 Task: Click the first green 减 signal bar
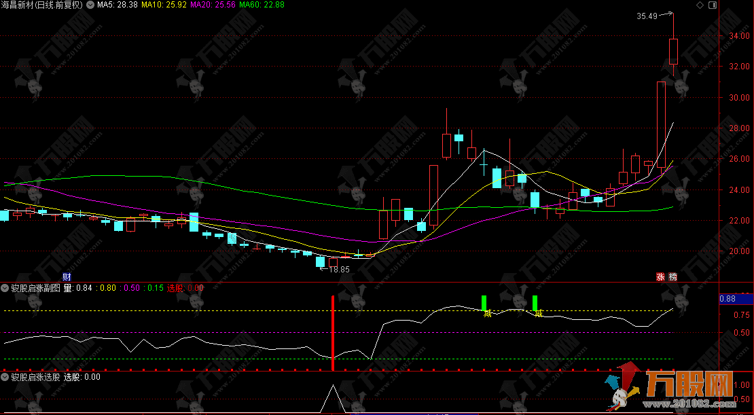tap(484, 303)
